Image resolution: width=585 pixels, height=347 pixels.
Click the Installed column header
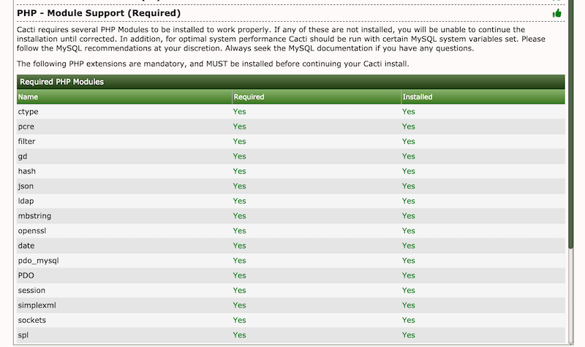click(x=417, y=97)
